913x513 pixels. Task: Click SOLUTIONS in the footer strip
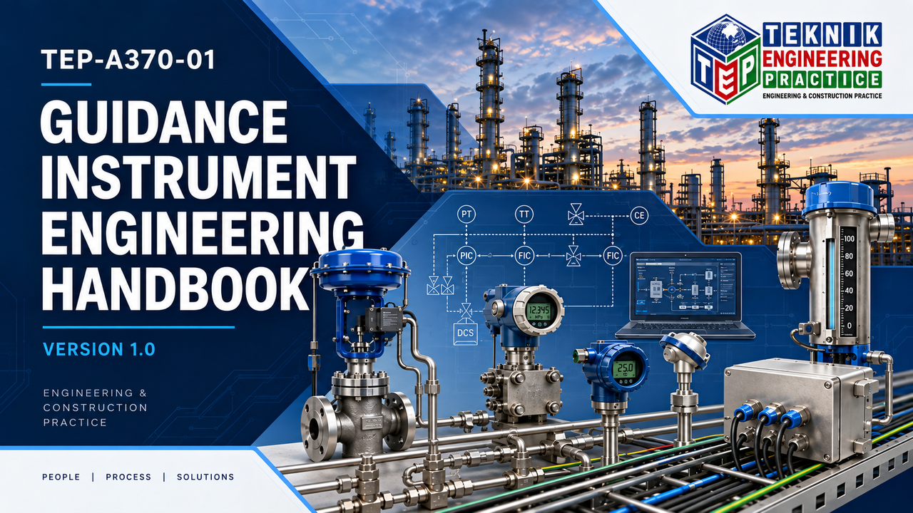pos(205,477)
